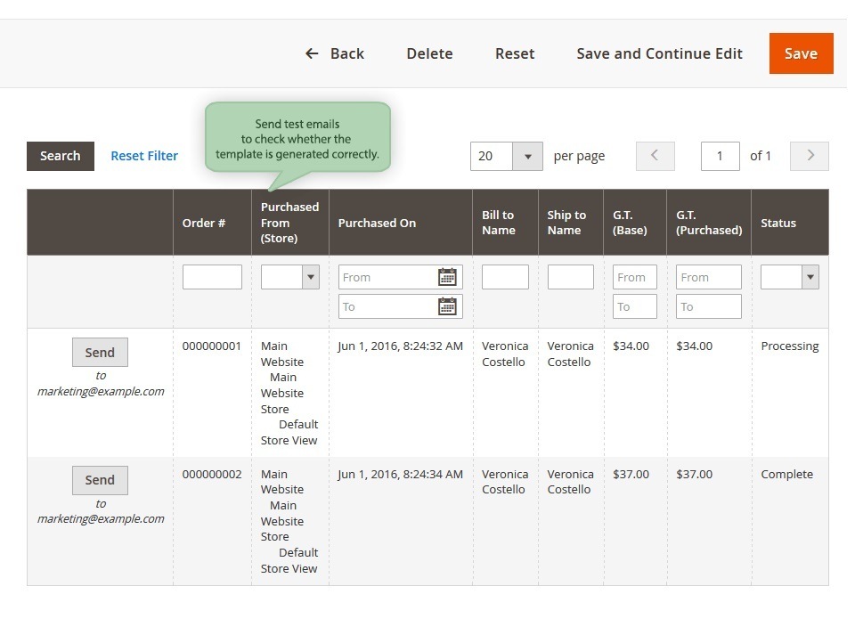
Task: Sort by Order # column header
Action: [x=204, y=223]
